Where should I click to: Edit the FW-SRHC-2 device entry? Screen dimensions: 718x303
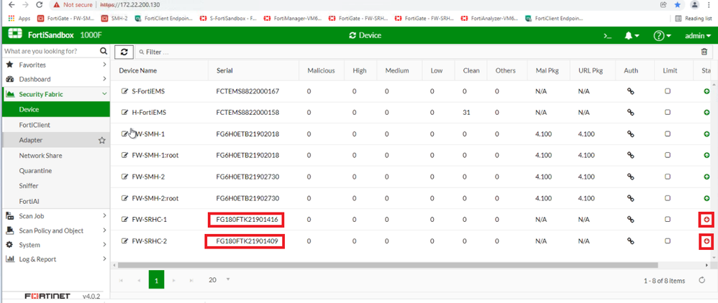click(x=124, y=241)
